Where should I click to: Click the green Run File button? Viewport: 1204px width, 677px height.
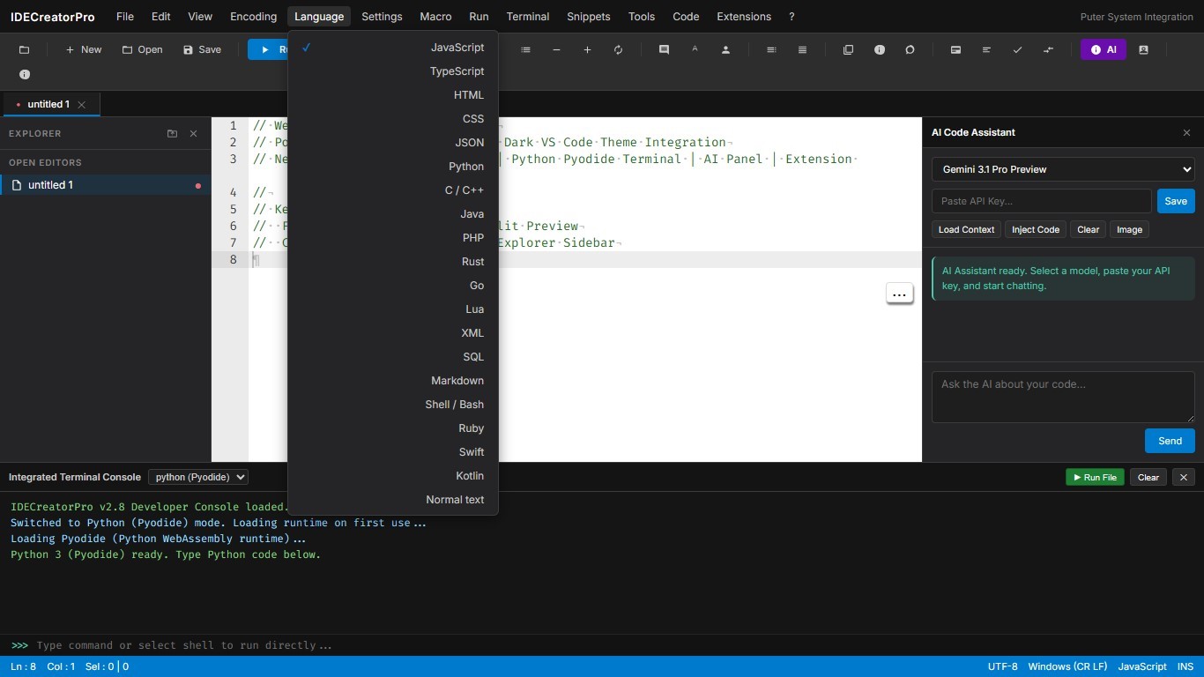1096,477
